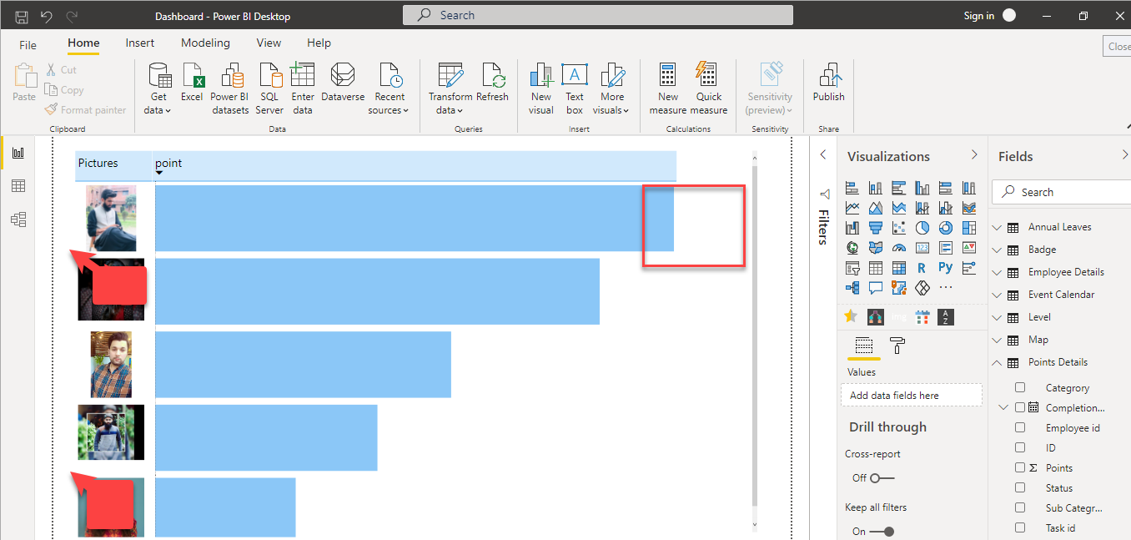Open the Dataverse connector

point(342,82)
